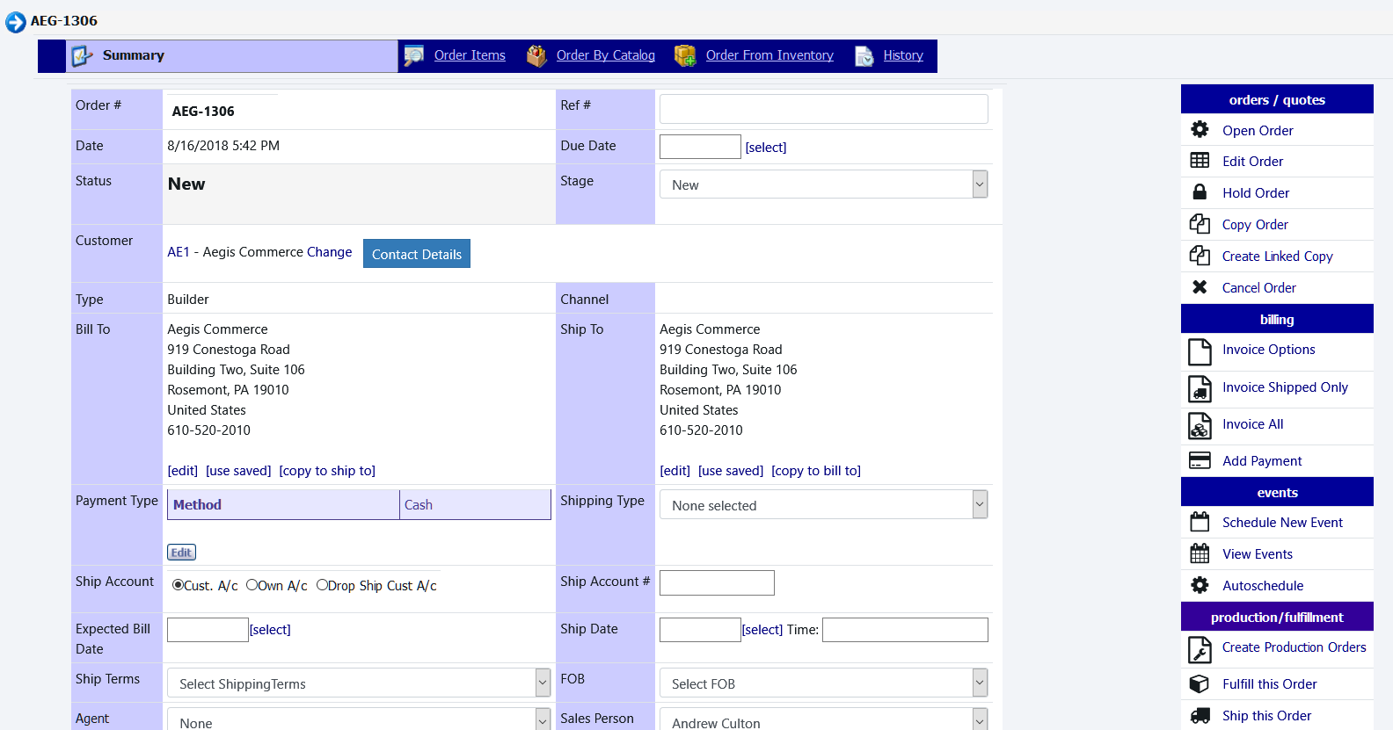Click the grid icon next to Edit Order
The height and width of the screenshot is (730, 1393).
pos(1200,161)
